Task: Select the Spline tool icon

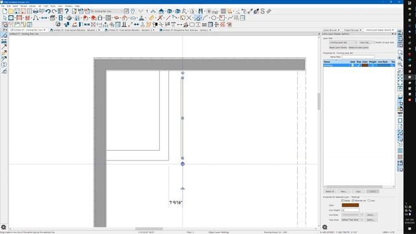Action: pyautogui.click(x=230, y=18)
